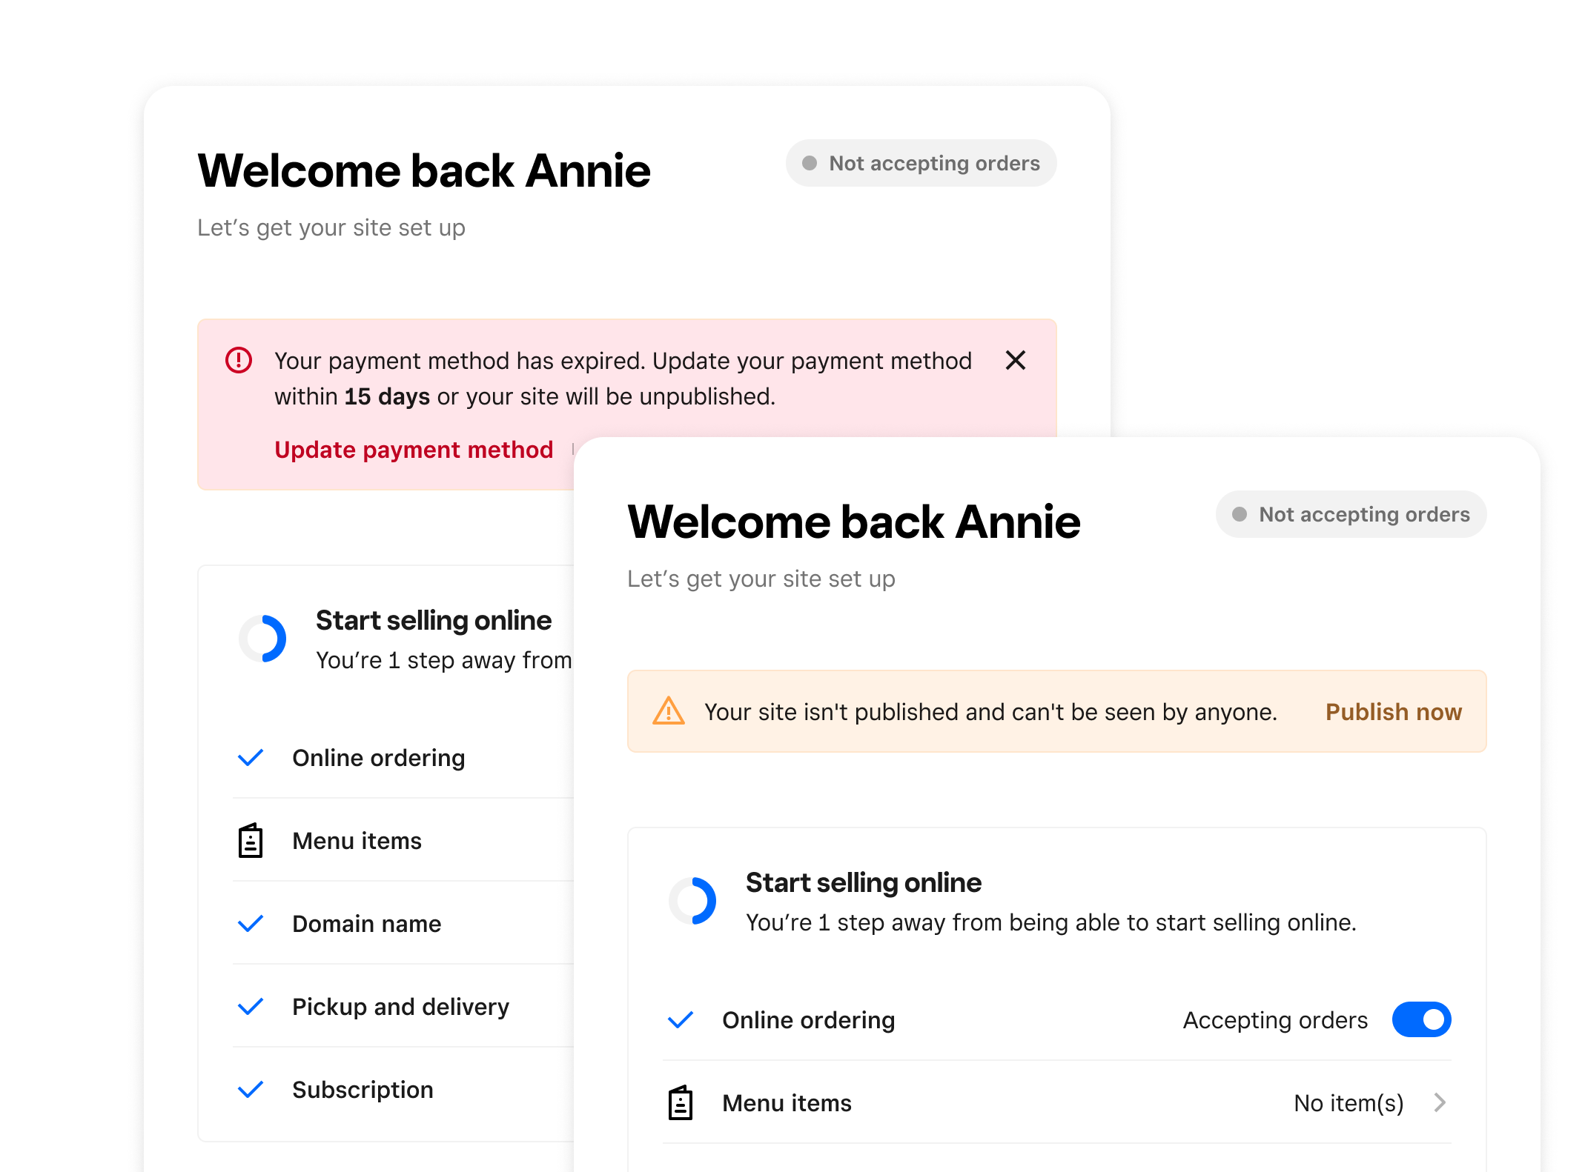Click front card Not accepting orders badge
The height and width of the screenshot is (1172, 1585).
click(1350, 514)
